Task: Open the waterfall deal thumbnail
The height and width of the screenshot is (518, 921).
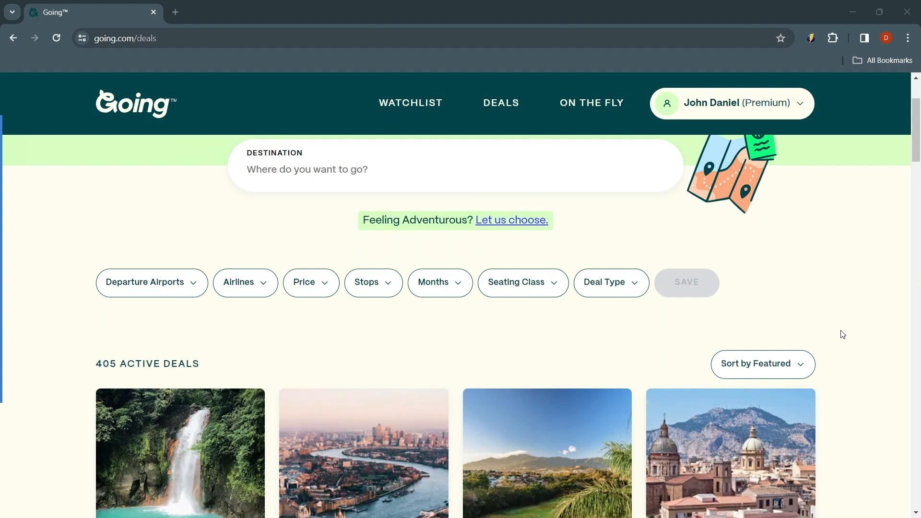Action: (x=180, y=453)
